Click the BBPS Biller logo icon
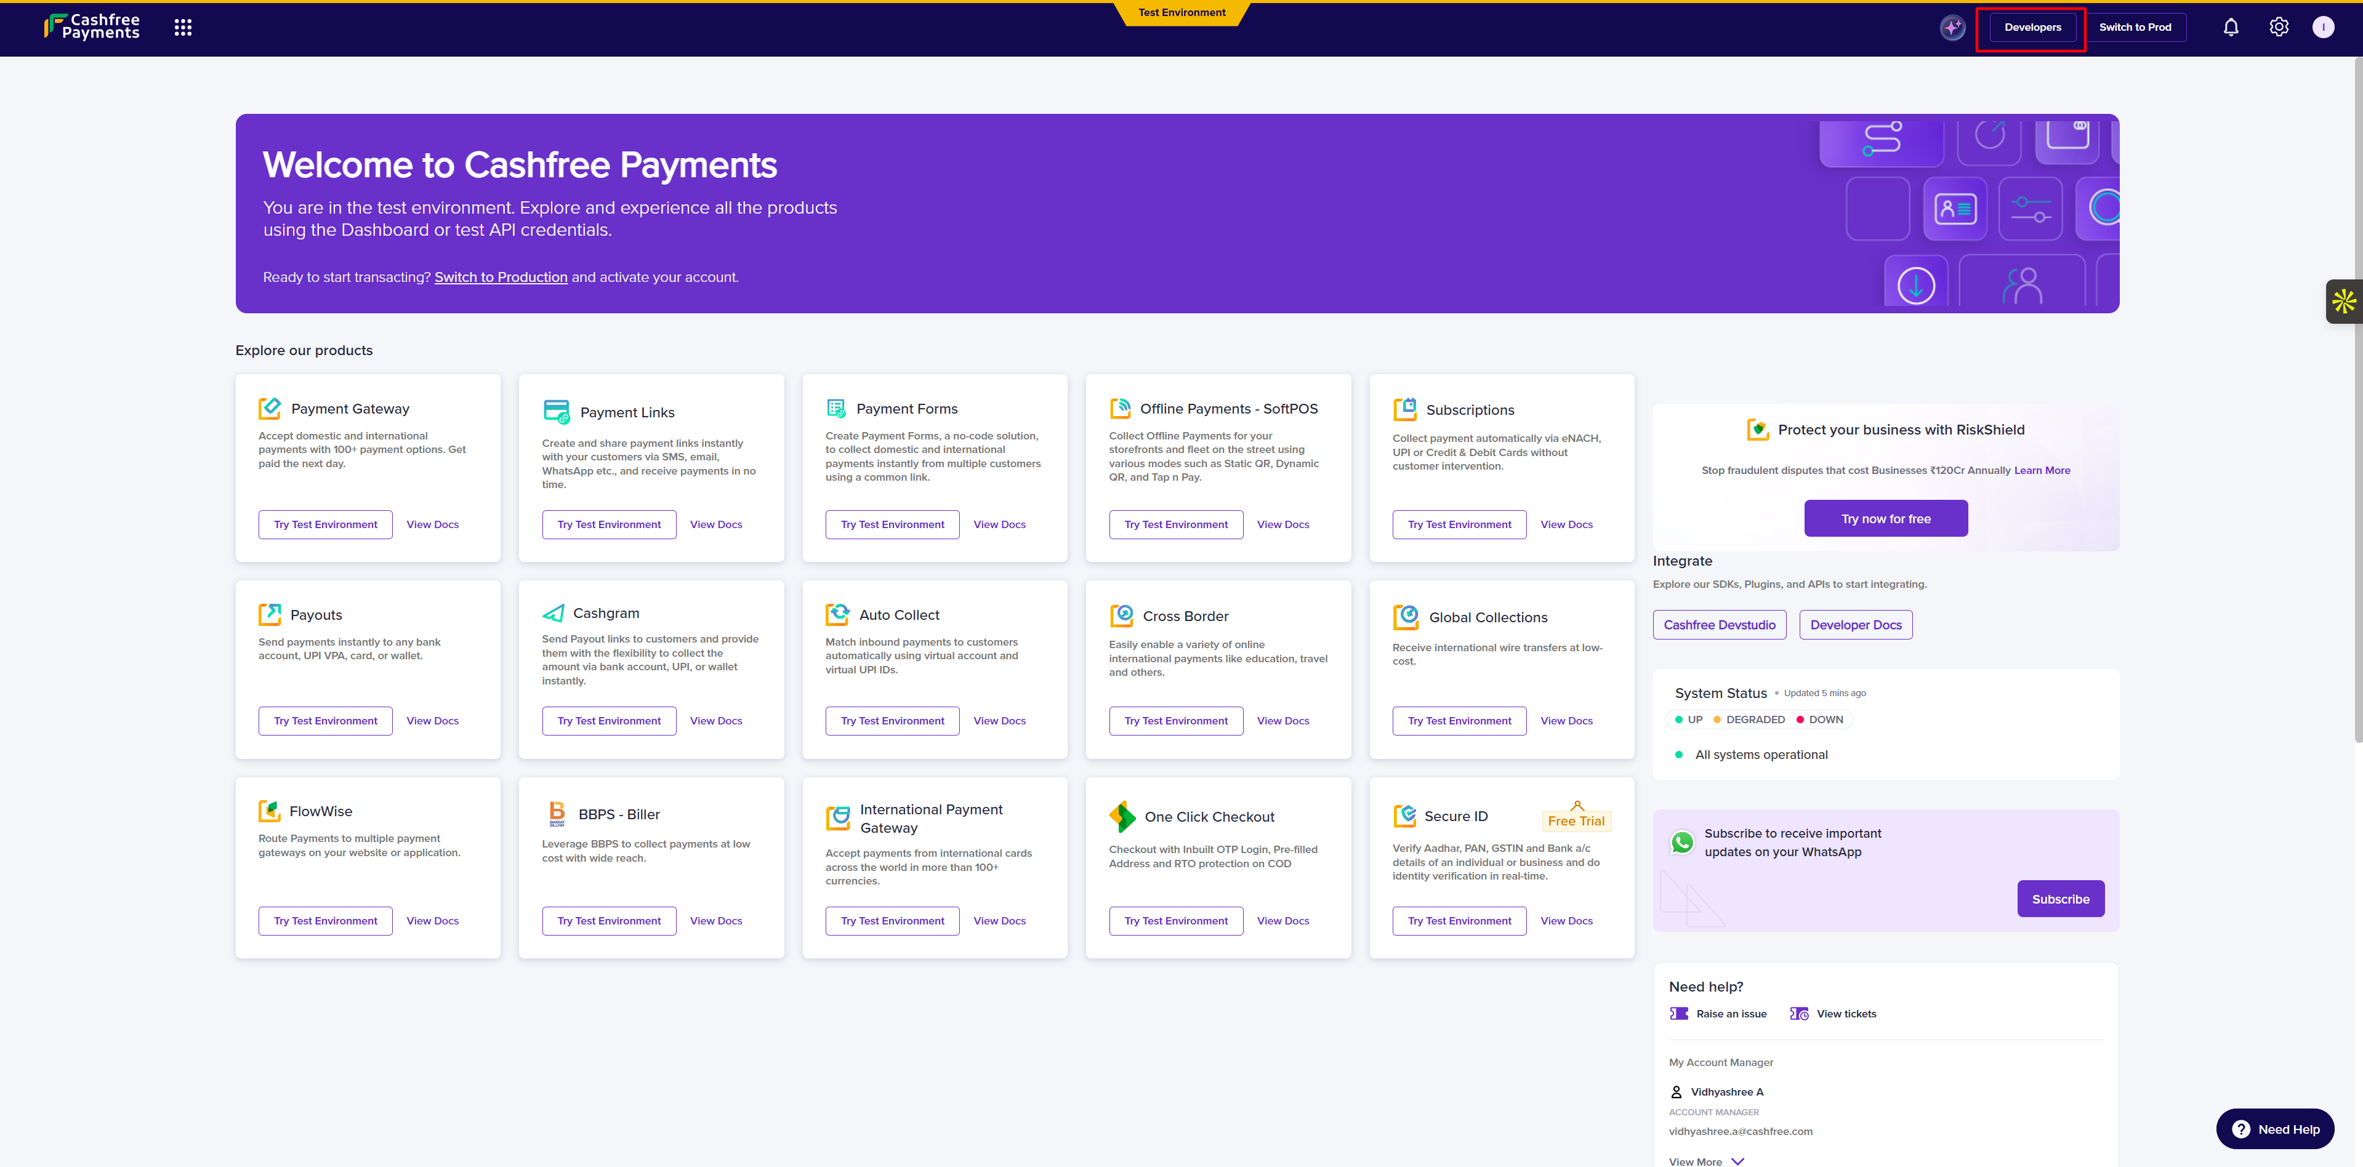The height and width of the screenshot is (1167, 2363). coord(557,813)
